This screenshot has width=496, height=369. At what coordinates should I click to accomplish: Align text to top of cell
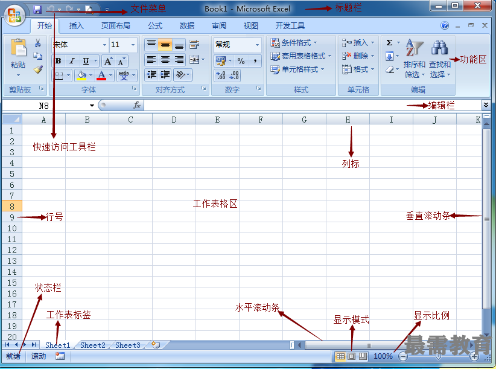151,45
